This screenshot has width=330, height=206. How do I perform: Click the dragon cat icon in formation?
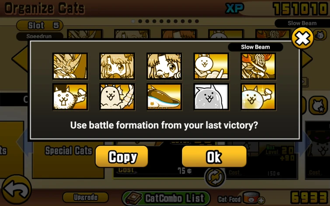click(x=70, y=66)
